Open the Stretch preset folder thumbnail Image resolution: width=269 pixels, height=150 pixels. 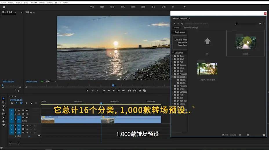pyautogui.click(x=246, y=42)
